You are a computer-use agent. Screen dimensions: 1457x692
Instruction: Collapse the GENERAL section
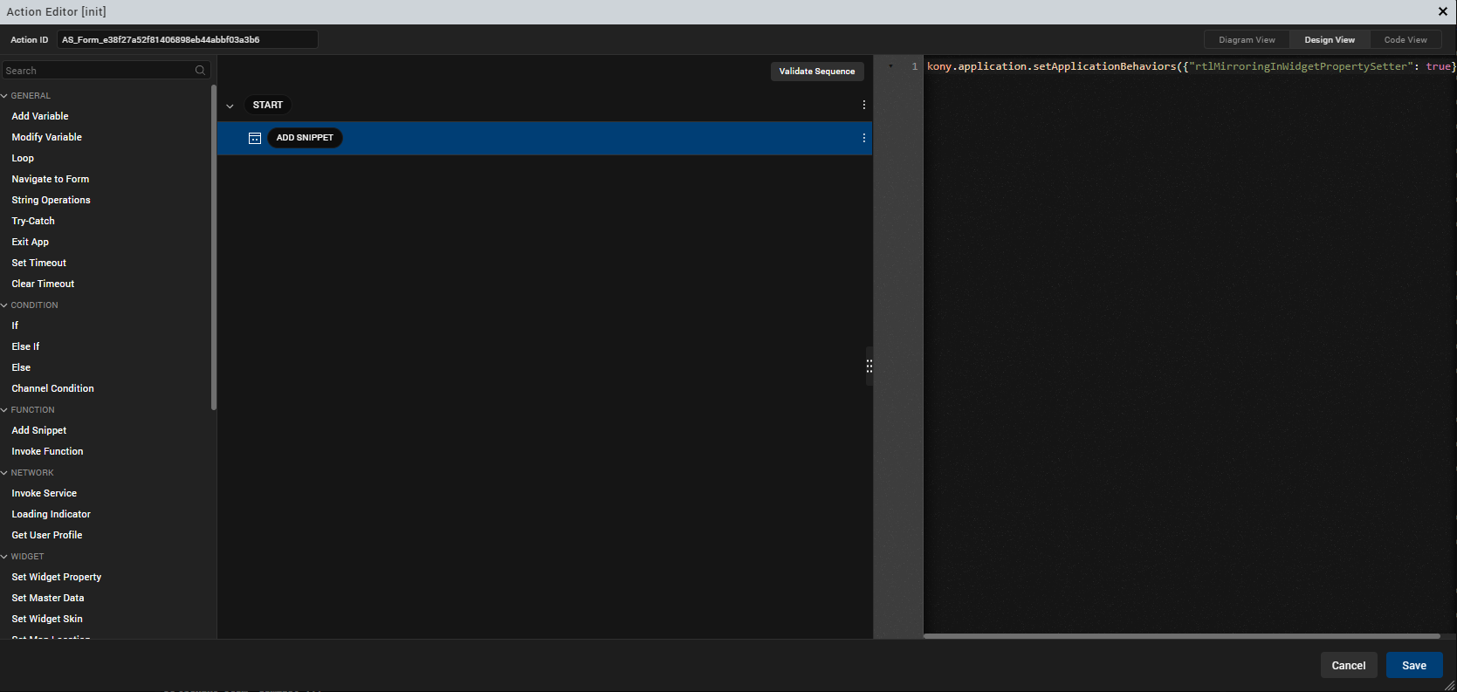pyautogui.click(x=4, y=96)
